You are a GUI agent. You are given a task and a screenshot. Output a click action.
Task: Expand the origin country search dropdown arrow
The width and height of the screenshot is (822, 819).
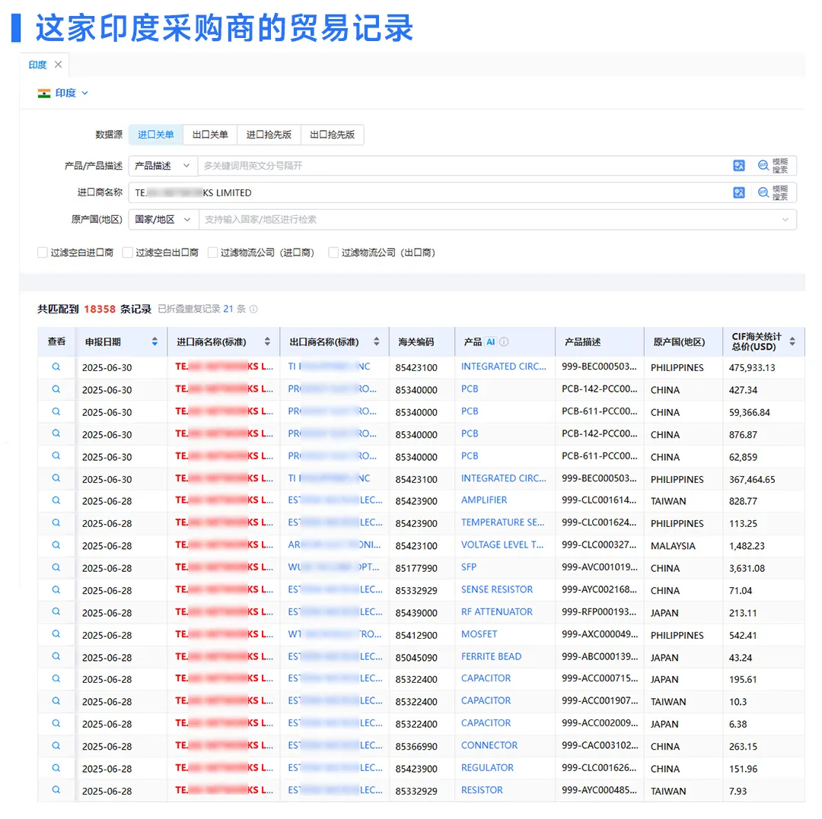pyautogui.click(x=785, y=220)
